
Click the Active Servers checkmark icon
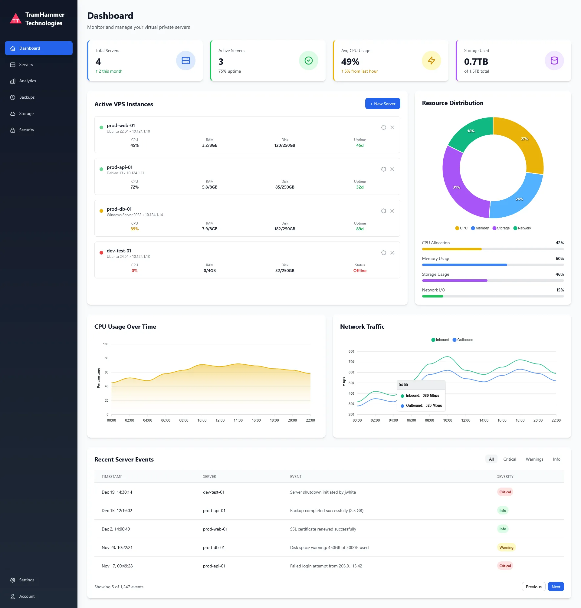[x=308, y=61]
